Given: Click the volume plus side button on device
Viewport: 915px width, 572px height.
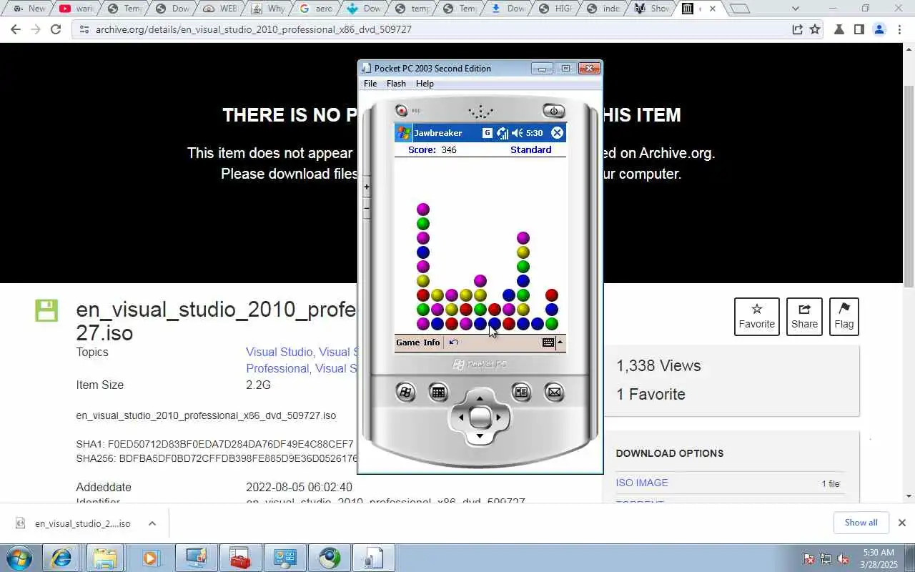Looking at the screenshot, I should 367,187.
